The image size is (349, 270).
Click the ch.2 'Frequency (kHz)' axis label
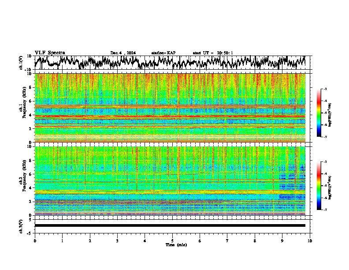[x=24, y=176]
